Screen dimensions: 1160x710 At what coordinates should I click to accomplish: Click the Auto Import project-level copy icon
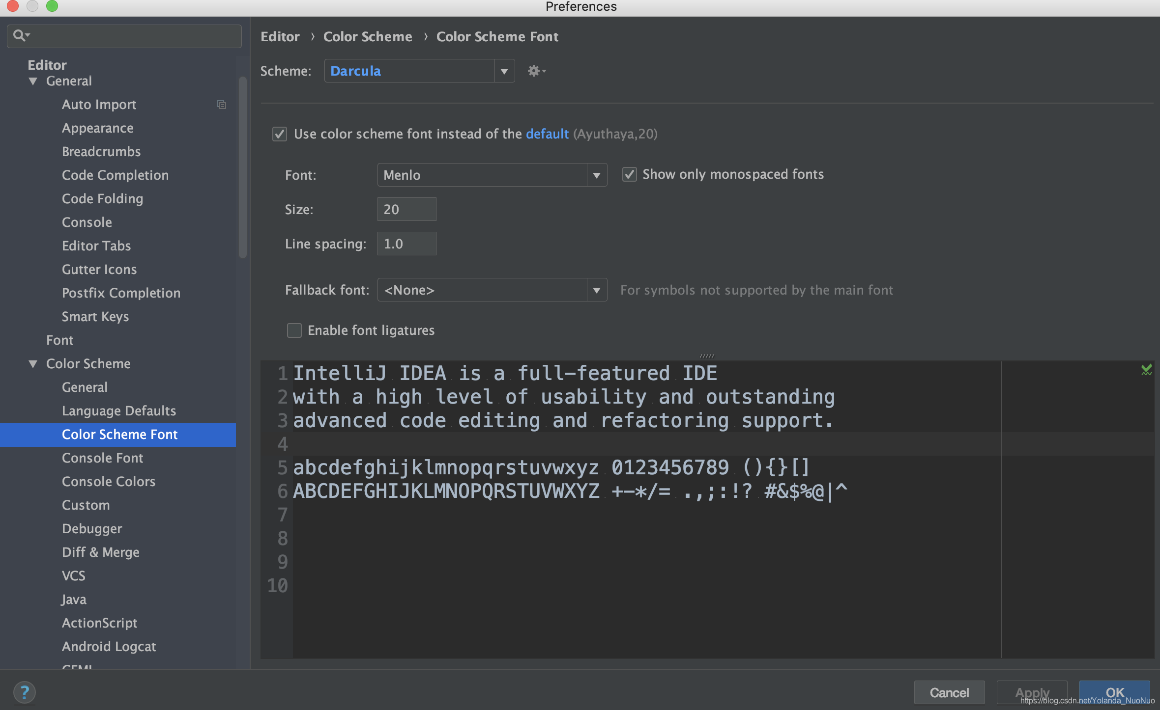tap(222, 105)
